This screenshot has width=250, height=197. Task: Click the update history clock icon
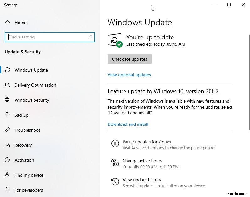click(x=115, y=182)
